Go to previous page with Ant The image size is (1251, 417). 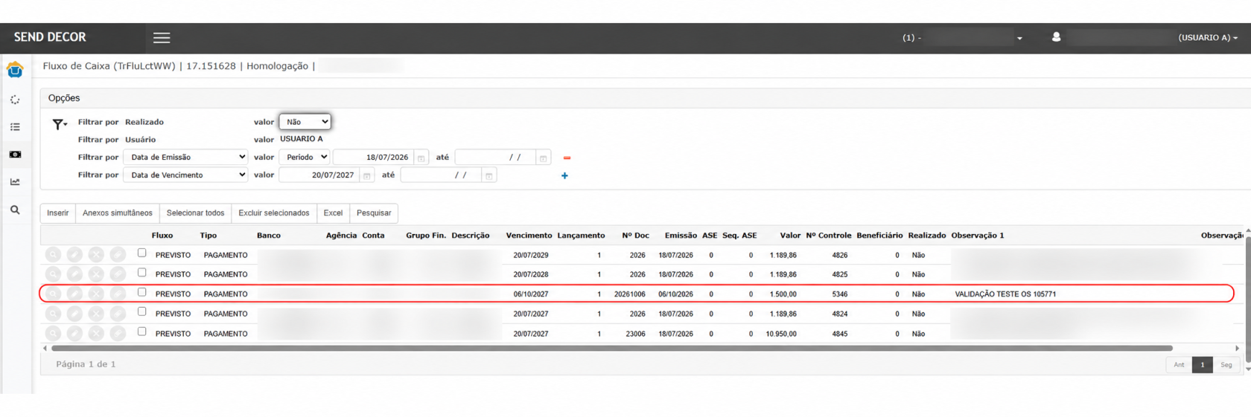pos(1179,365)
